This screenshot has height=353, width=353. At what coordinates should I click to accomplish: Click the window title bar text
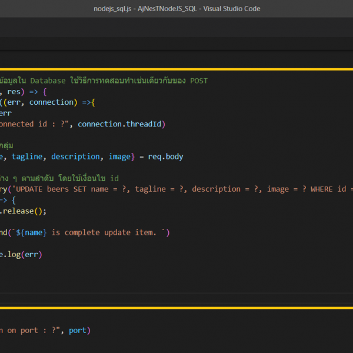[x=176, y=8]
